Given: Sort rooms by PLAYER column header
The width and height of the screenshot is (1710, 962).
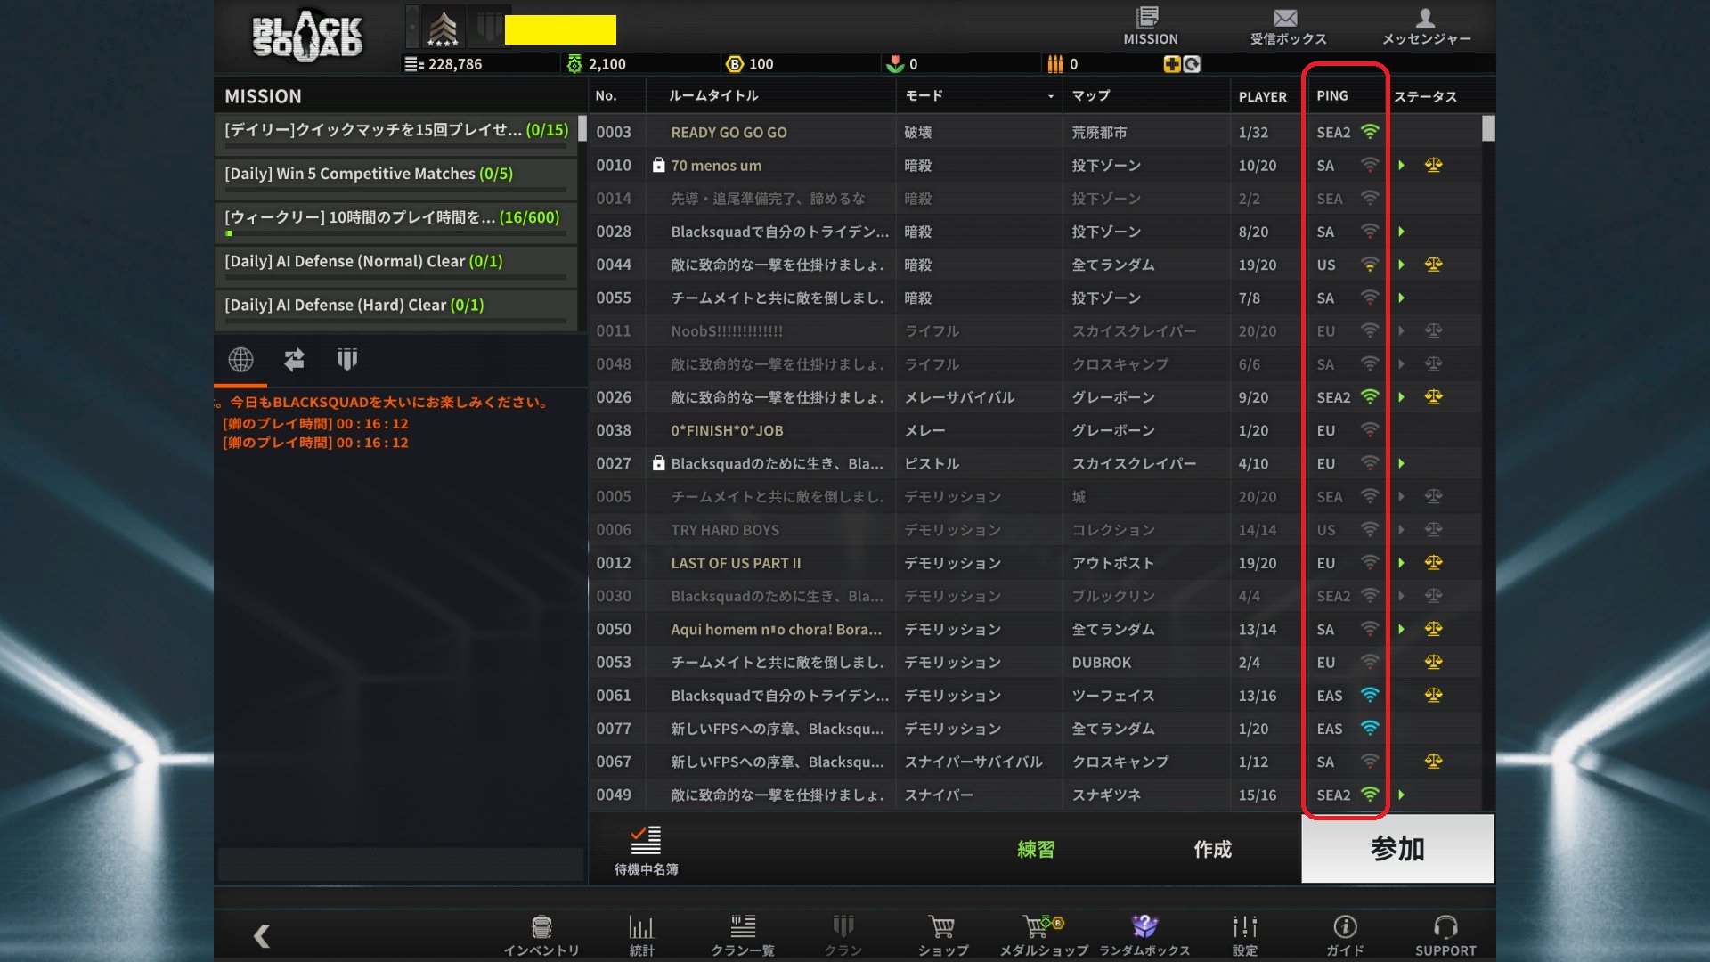Looking at the screenshot, I should click(x=1262, y=96).
